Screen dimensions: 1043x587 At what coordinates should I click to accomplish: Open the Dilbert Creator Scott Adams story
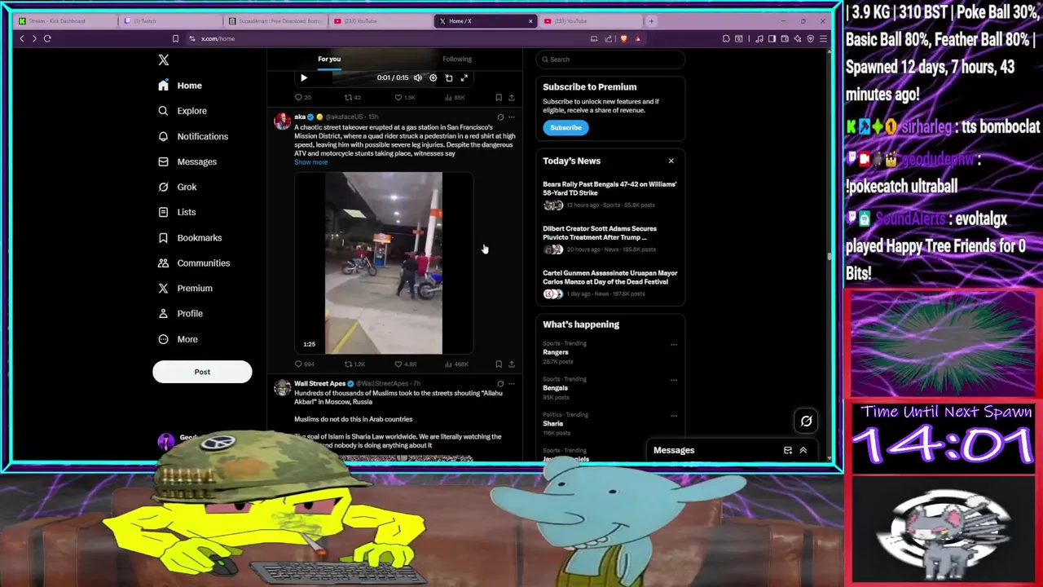[x=610, y=238]
